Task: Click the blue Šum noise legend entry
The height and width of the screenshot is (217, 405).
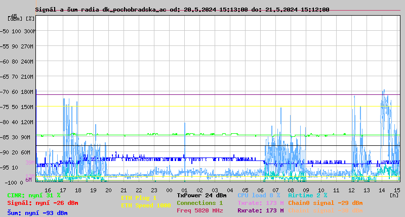Action: pyautogui.click(x=37, y=213)
